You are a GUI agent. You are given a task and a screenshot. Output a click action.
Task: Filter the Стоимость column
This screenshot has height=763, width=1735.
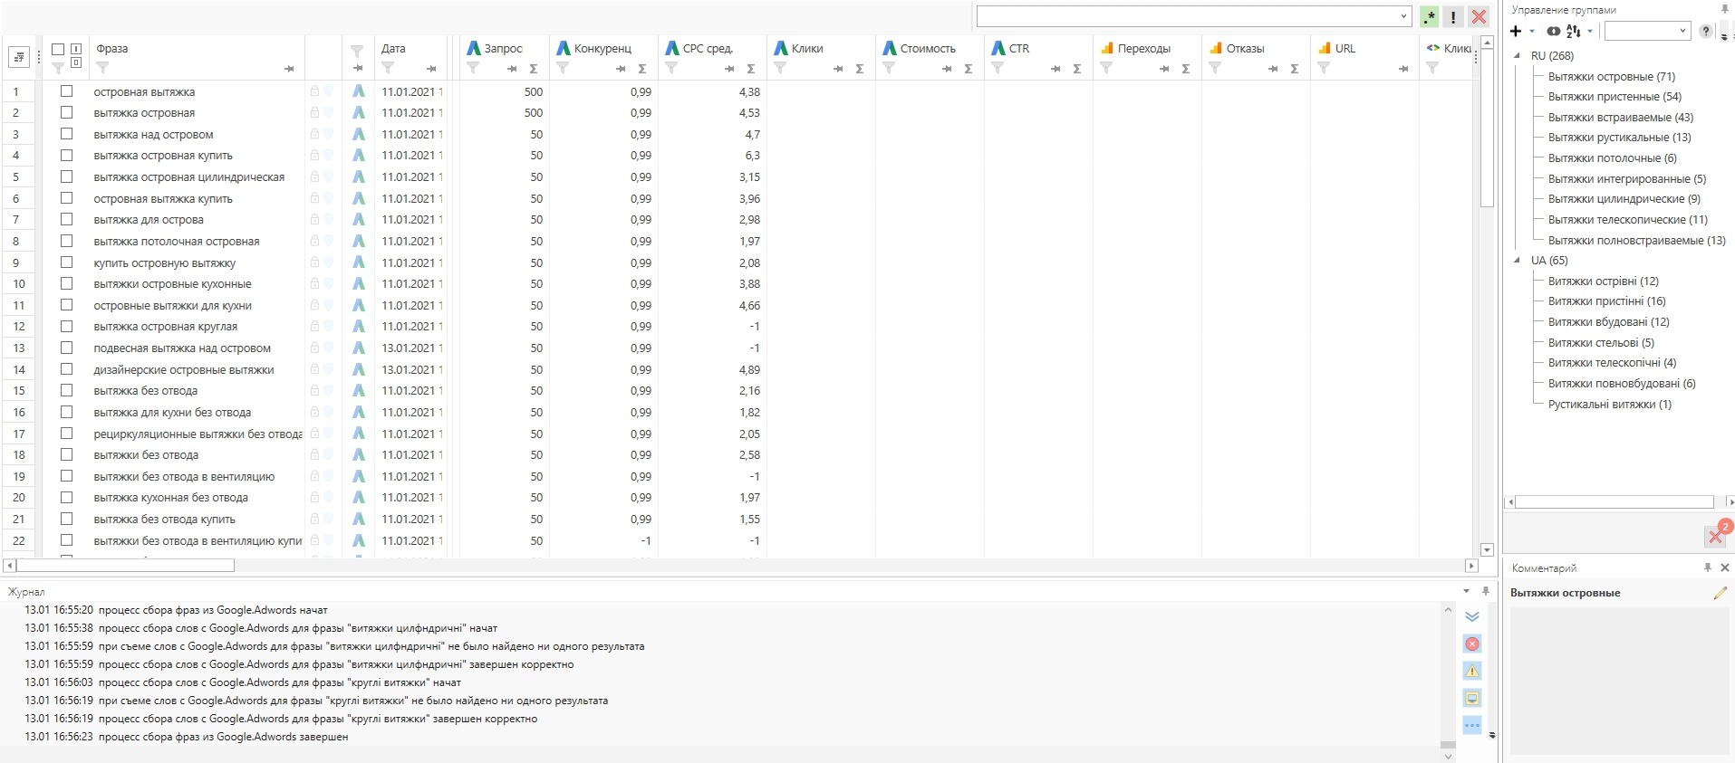(x=889, y=68)
